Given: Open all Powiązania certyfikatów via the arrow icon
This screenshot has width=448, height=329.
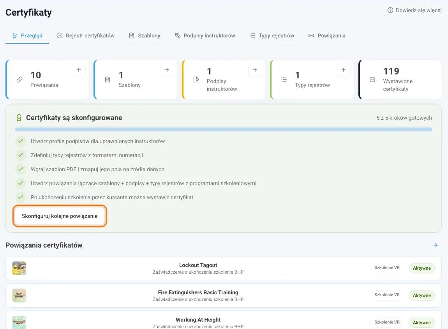Looking at the screenshot, I should pos(436,245).
